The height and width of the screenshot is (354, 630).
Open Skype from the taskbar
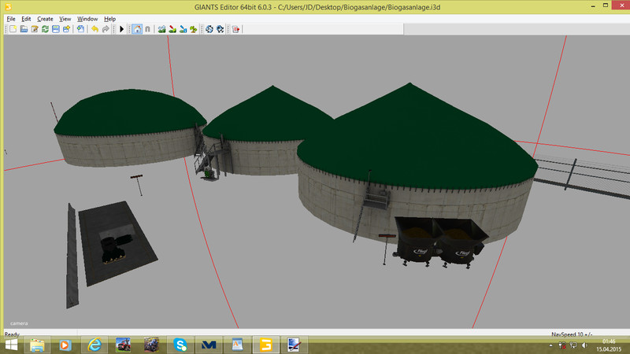180,345
